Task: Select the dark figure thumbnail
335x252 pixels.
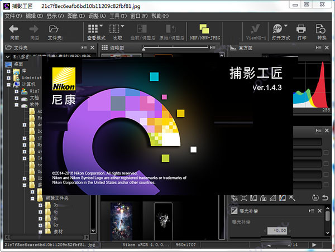Action: point(164,221)
